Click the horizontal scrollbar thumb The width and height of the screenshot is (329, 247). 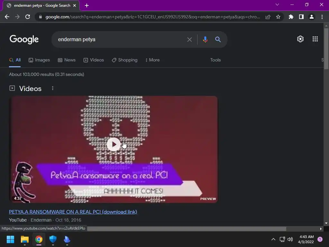click(187, 229)
